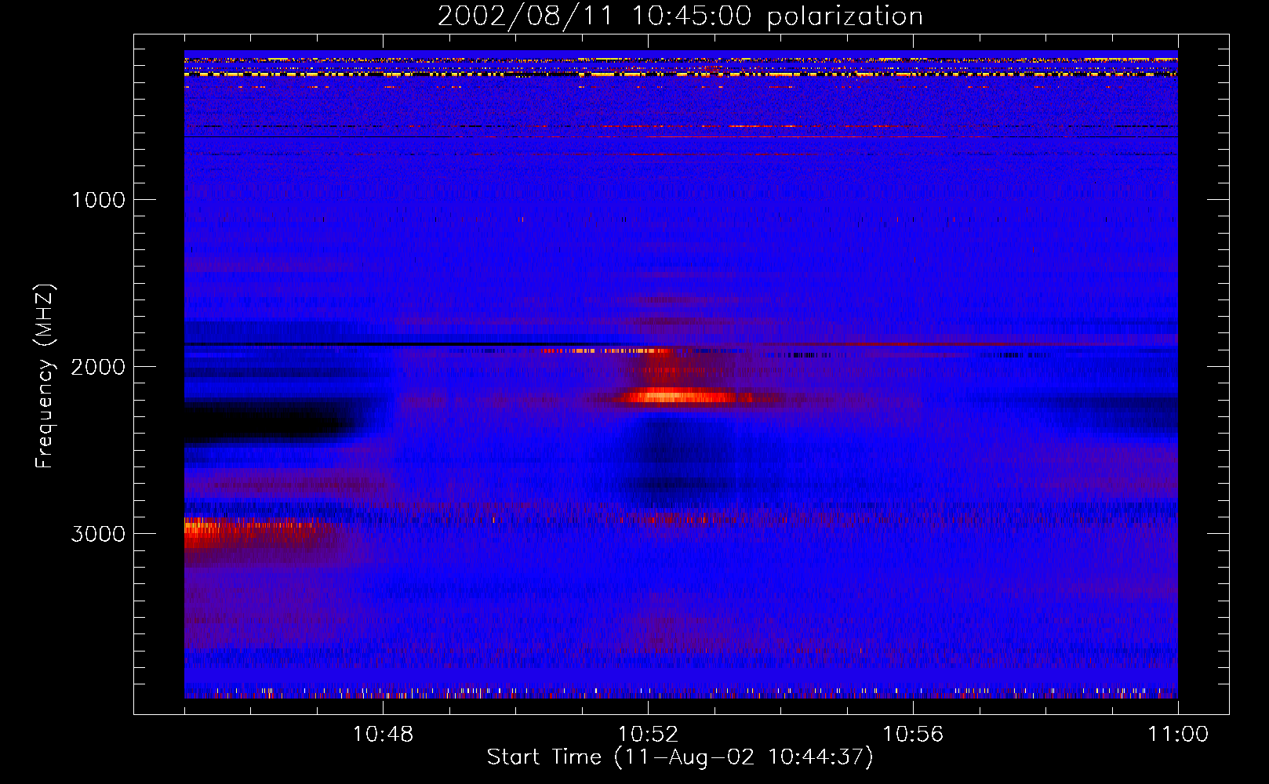1269x784 pixels.
Task: Select the 10:56 time axis label
Action: tap(913, 735)
